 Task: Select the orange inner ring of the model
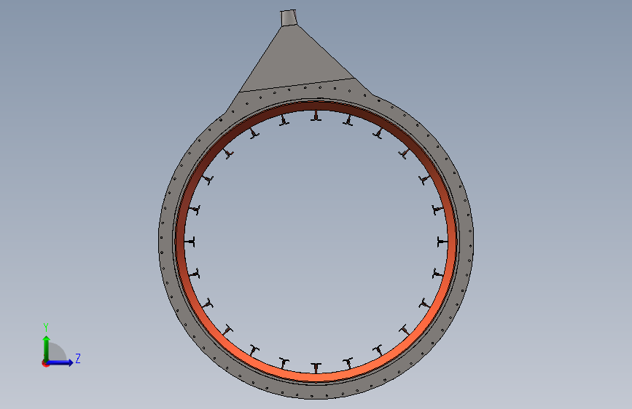click(x=317, y=377)
